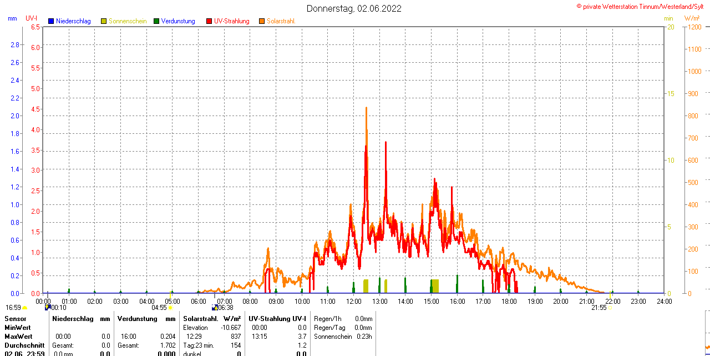The image size is (710, 356).
Task: Click the sunset marker beside 21:55
Action: (x=611, y=307)
